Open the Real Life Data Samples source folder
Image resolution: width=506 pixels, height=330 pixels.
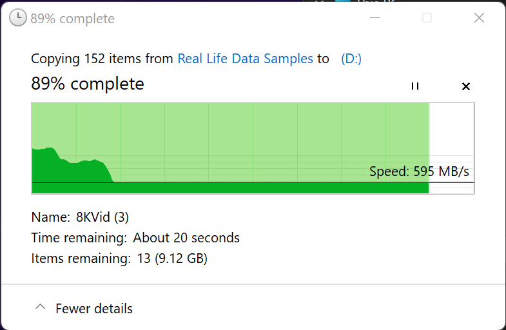tap(245, 59)
